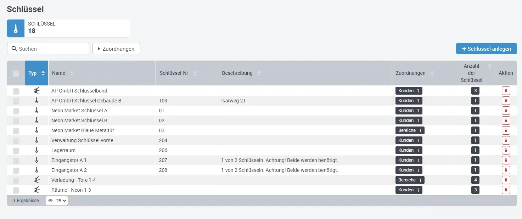Select the Verwaltung Schlüssel vorne row checkbox
522x219 pixels.
(16, 141)
